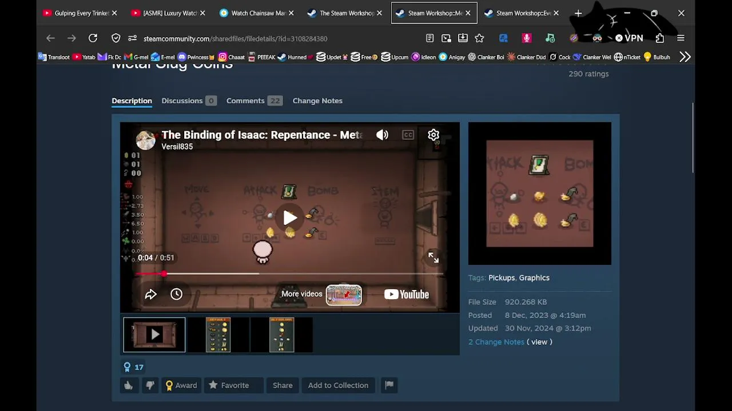Select the second screenshot thumbnail
Viewport: 732px width, 411px height.
[x=218, y=335]
